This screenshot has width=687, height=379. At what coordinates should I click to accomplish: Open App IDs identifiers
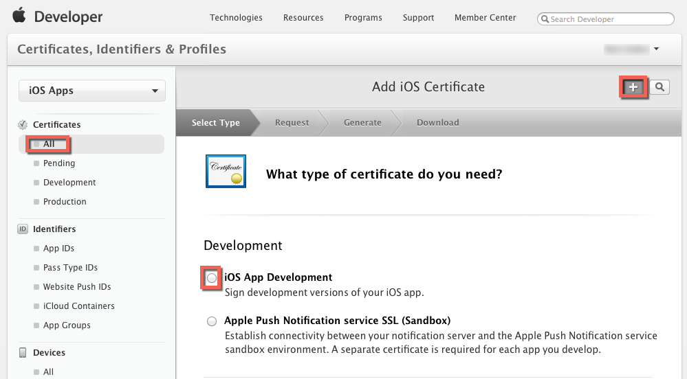coord(58,248)
